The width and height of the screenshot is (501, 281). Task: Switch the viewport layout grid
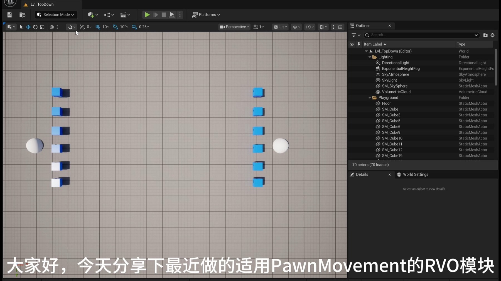[340, 27]
